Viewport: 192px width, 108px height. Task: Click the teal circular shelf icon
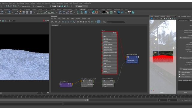pyautogui.click(x=133, y=12)
